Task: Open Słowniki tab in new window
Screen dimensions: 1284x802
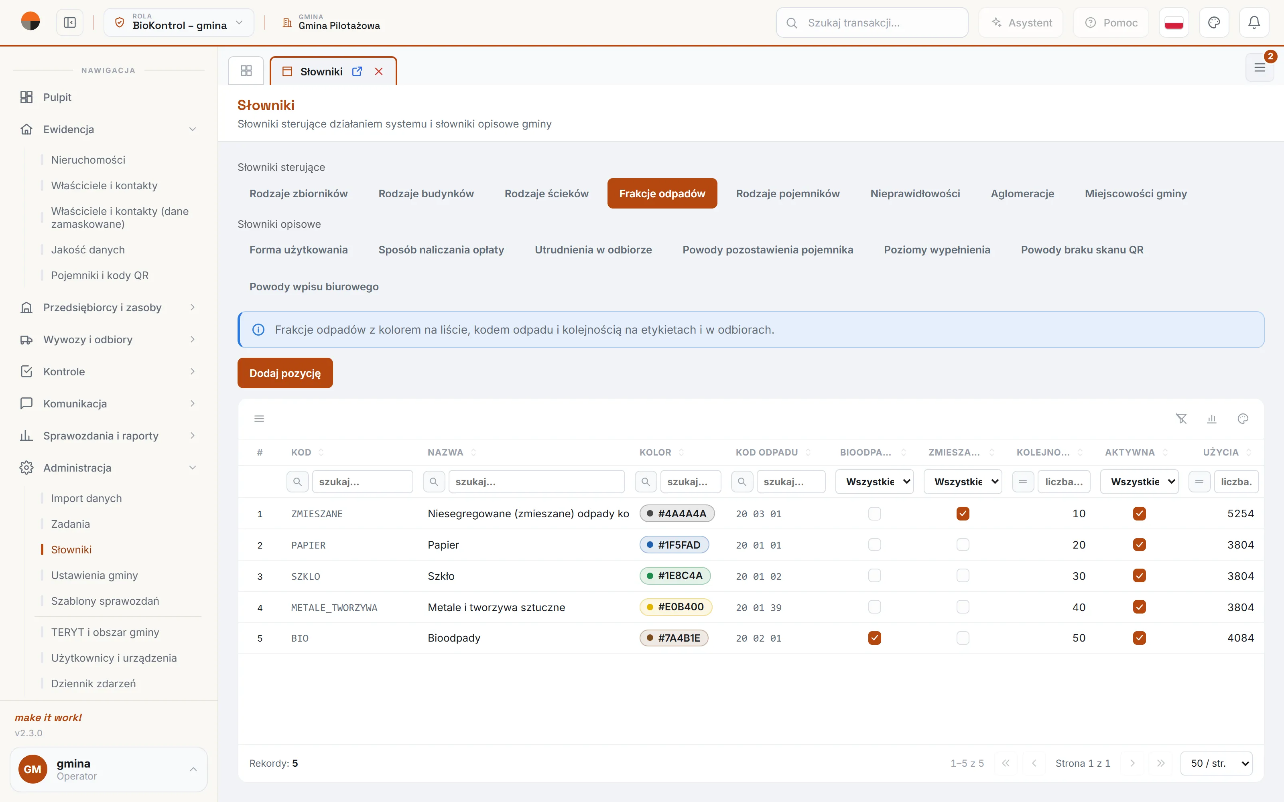Action: coord(357,71)
